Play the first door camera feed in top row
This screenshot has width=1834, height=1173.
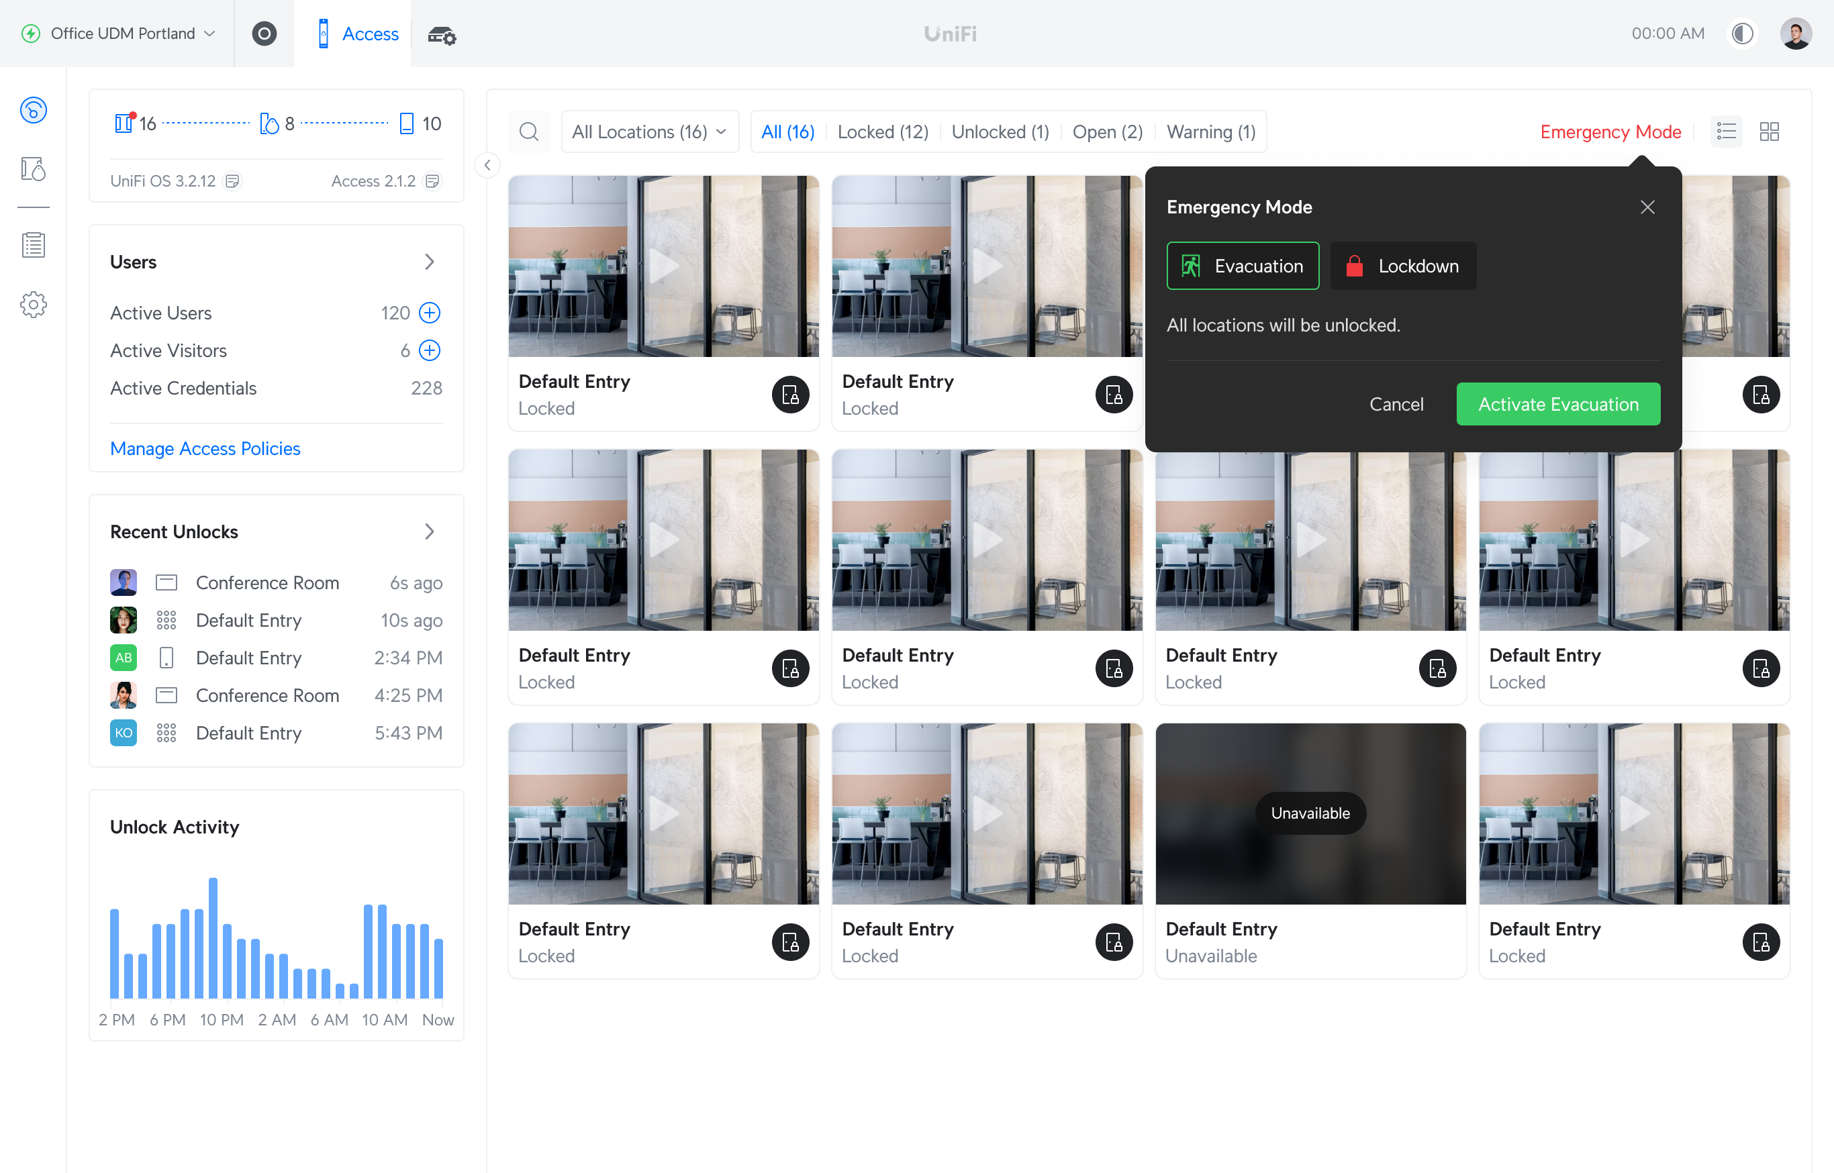tap(664, 266)
